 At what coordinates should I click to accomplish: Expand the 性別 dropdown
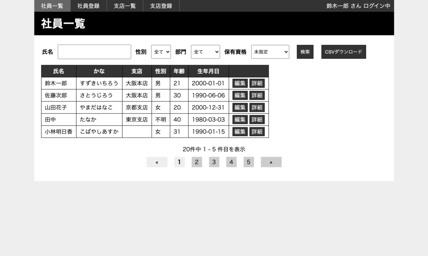[161, 52]
